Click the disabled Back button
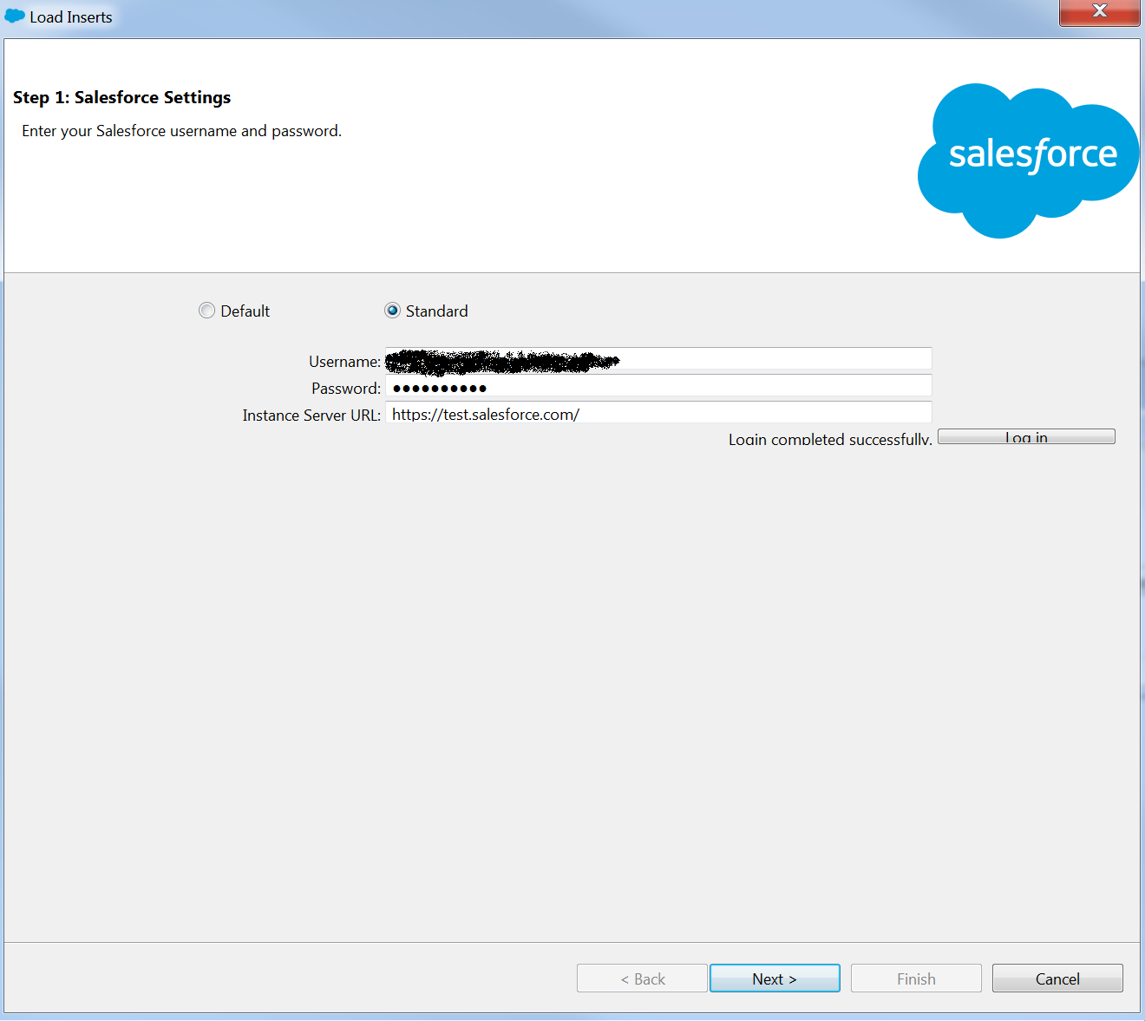The width and height of the screenshot is (1145, 1021). coord(642,978)
